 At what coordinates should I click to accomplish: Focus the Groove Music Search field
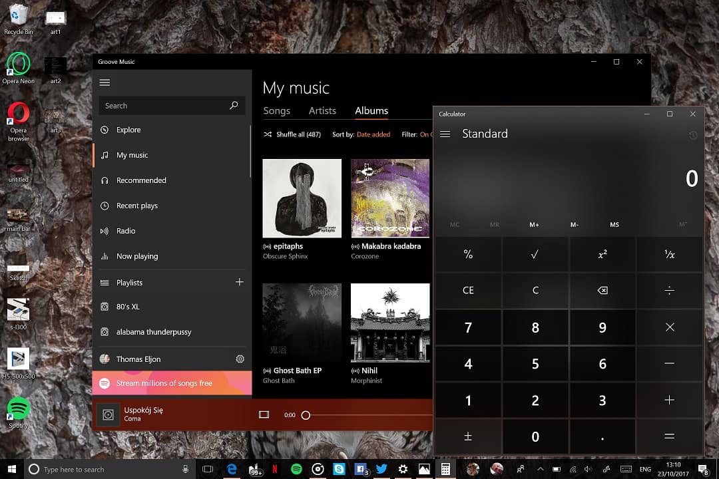coord(172,105)
